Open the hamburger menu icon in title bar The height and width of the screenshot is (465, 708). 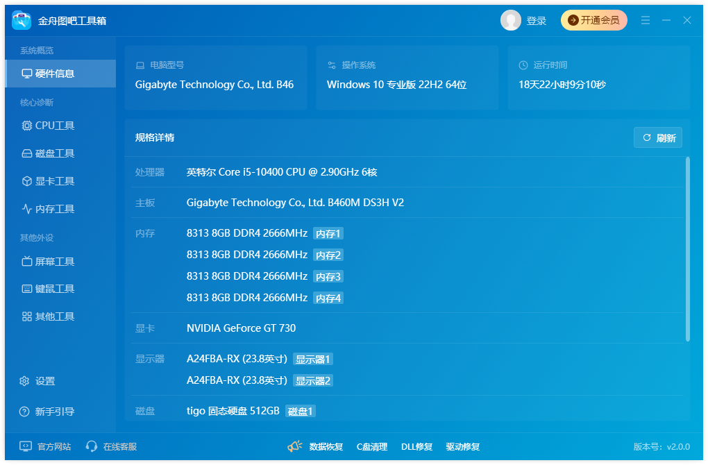pyautogui.click(x=646, y=20)
